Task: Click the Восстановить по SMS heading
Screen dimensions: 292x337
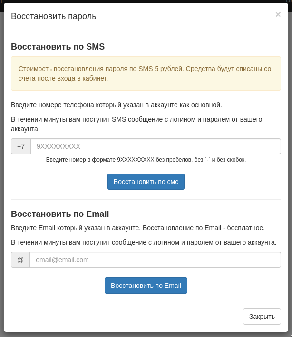Action: pyautogui.click(x=58, y=47)
